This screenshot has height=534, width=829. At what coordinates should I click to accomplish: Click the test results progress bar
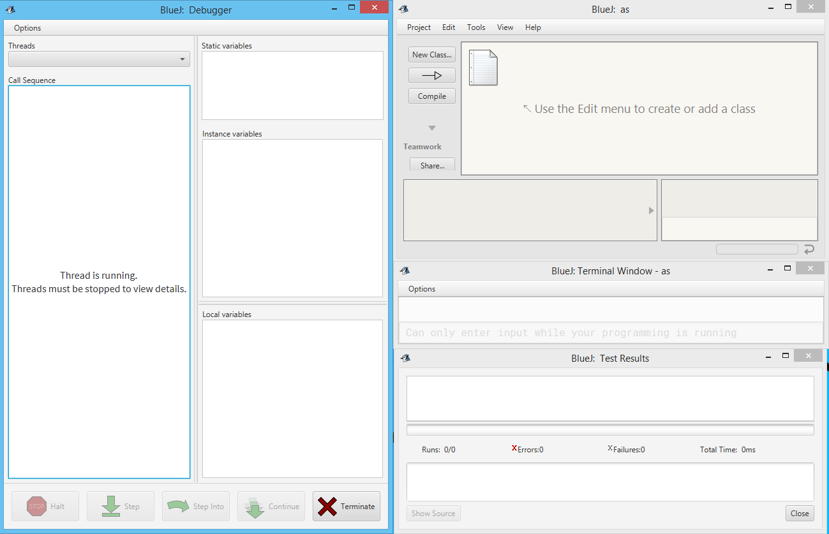coord(610,430)
